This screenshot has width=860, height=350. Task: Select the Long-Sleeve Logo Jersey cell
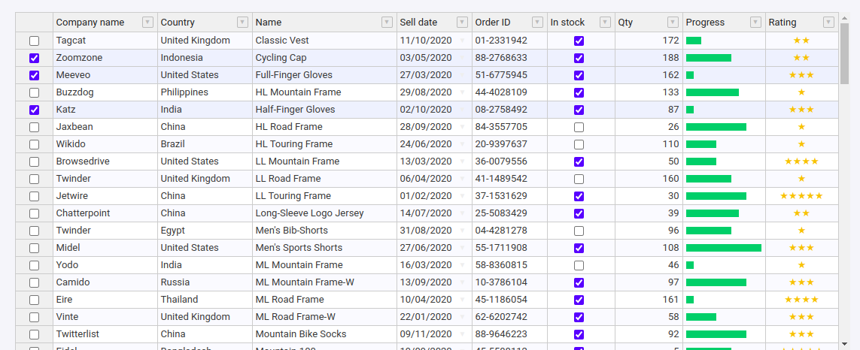325,213
